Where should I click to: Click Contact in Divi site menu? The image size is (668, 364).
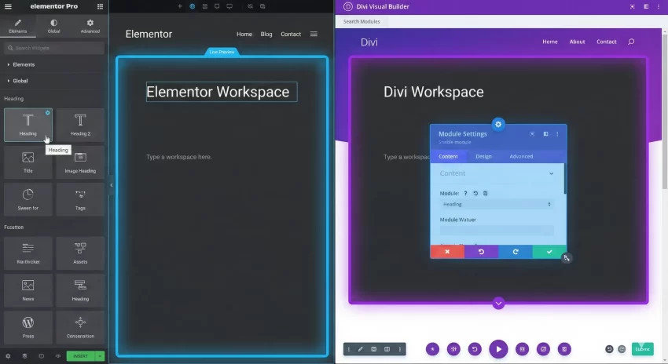tap(606, 42)
